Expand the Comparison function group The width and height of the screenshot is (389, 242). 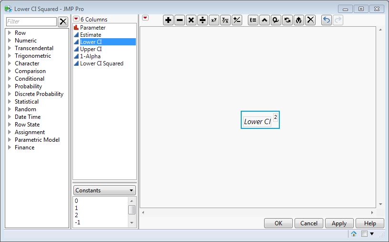coord(10,71)
